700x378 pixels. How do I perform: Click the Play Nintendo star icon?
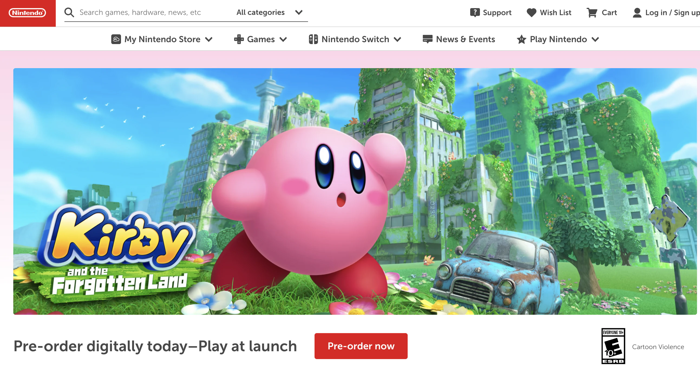[x=521, y=39]
